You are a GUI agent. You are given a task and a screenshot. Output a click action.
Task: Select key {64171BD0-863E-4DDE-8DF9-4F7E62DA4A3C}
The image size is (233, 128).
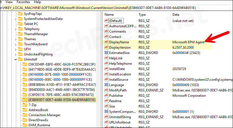tap(62, 69)
